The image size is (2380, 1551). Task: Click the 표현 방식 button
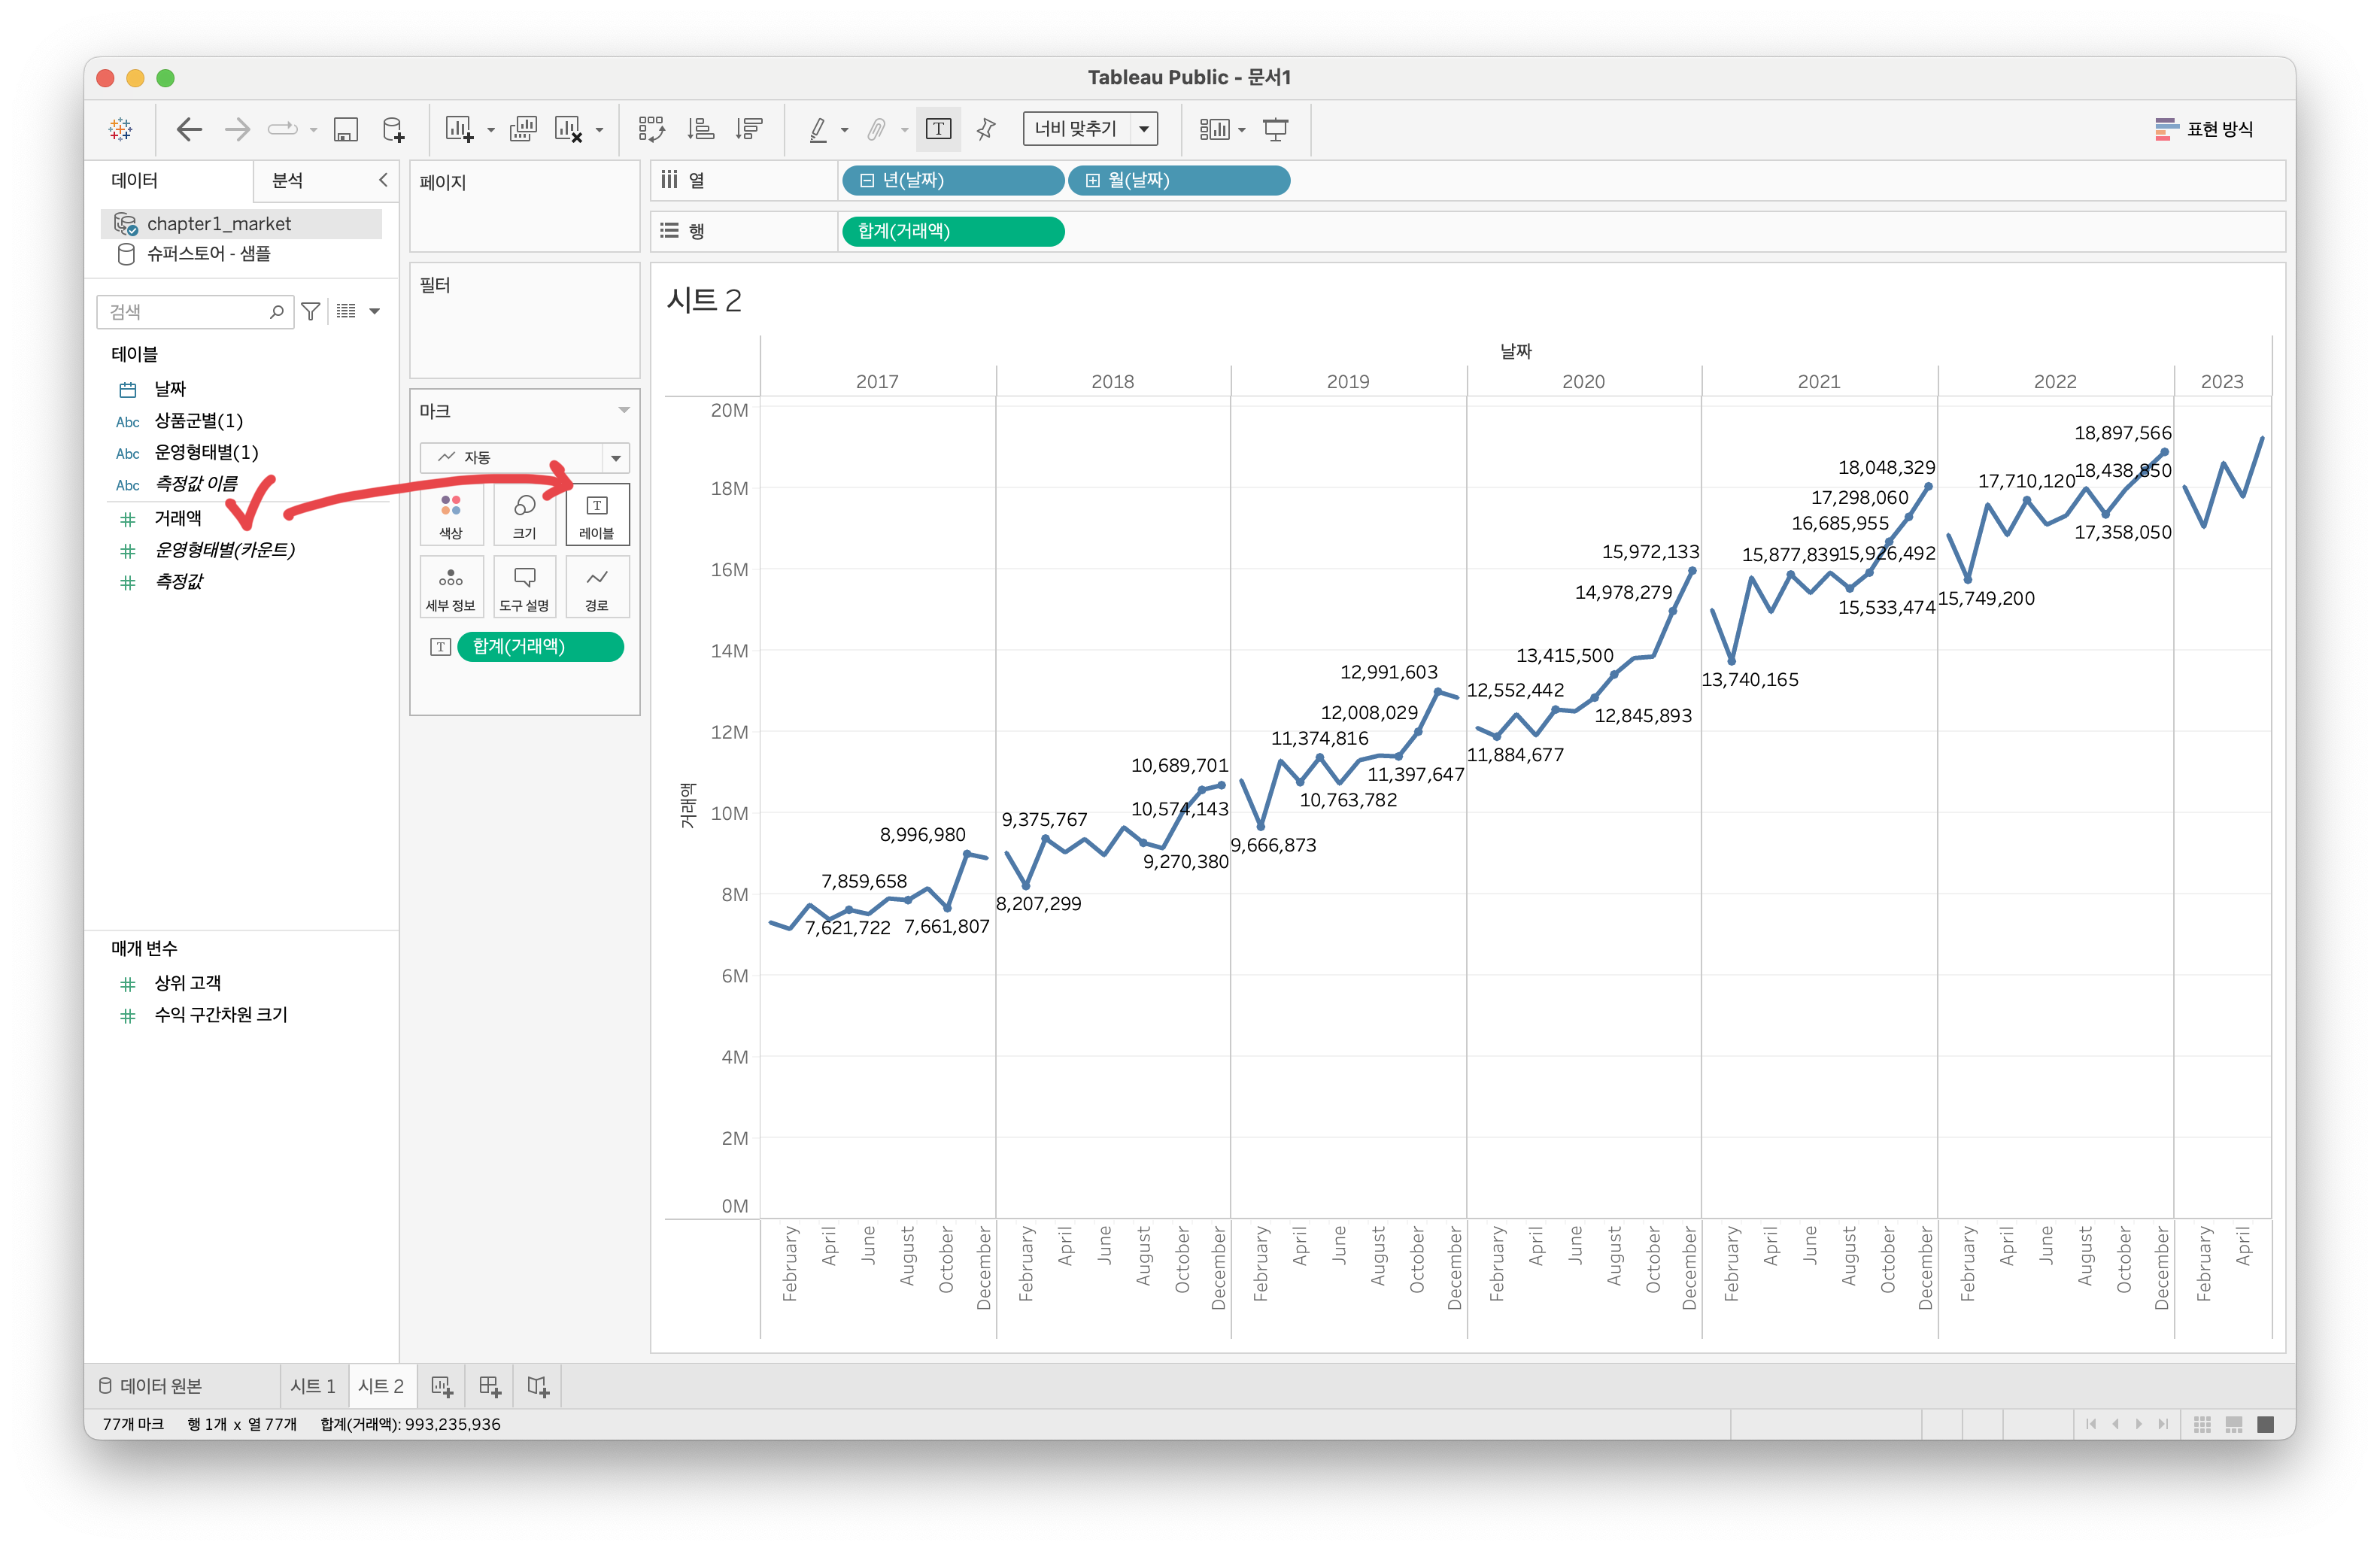click(x=2204, y=129)
